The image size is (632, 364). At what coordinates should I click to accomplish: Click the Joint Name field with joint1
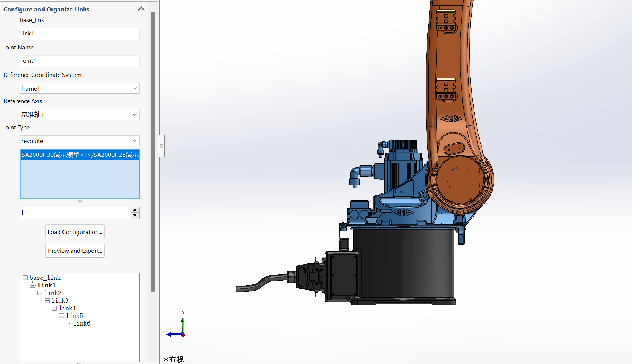tap(79, 61)
